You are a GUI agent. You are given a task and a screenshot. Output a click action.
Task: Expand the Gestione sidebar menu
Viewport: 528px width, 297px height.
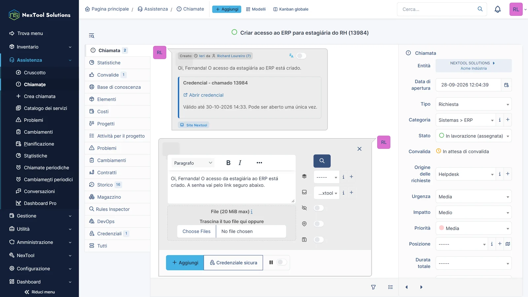tap(40, 216)
